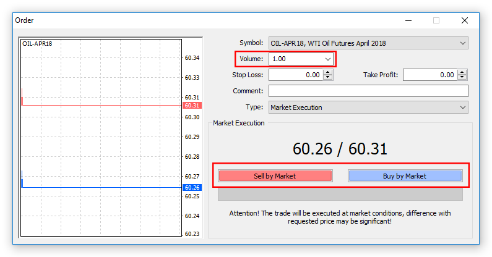The image size is (492, 257).
Task: Click the 60.25 price axis label
Action: click(x=192, y=196)
